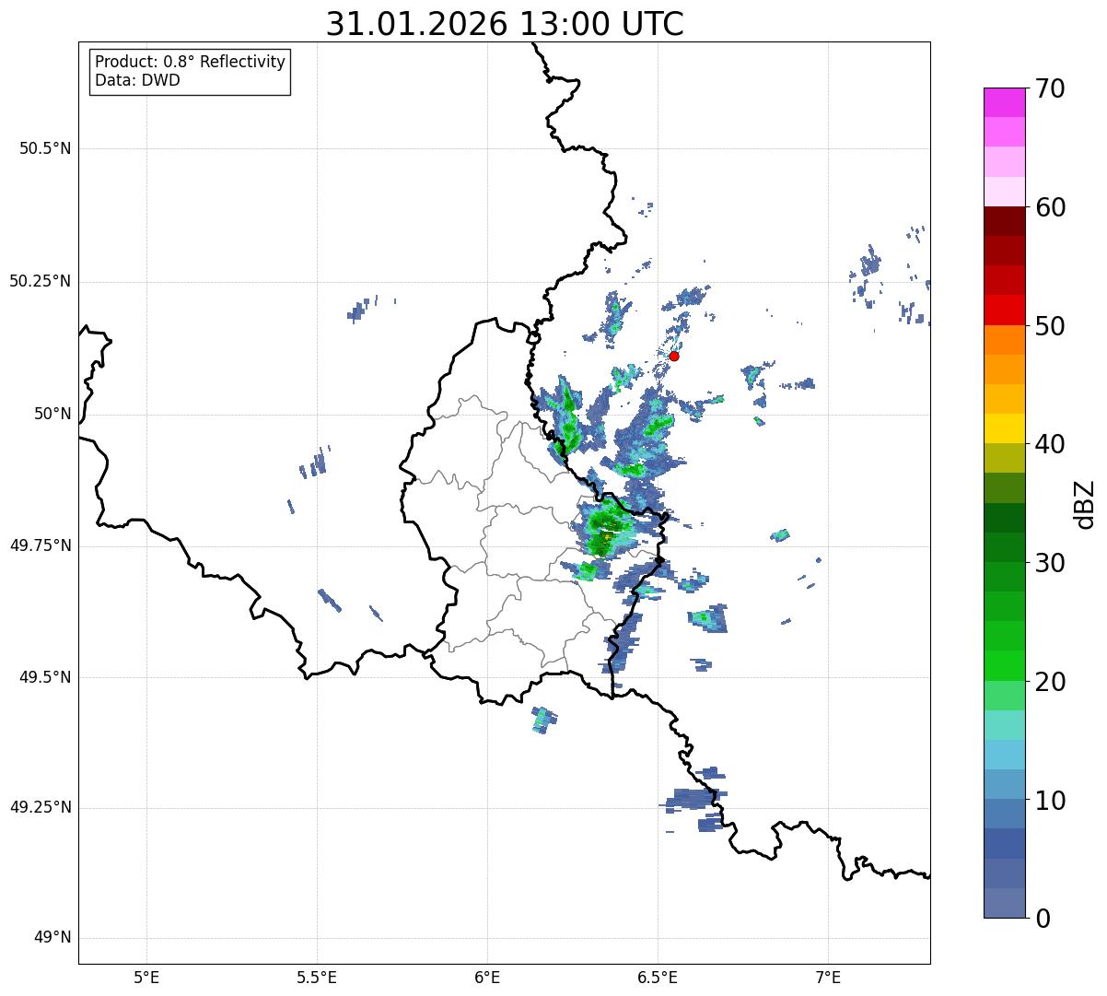Click the 49.25°N latitude label
Image resolution: width=1107 pixels, height=996 pixels.
pos(40,807)
